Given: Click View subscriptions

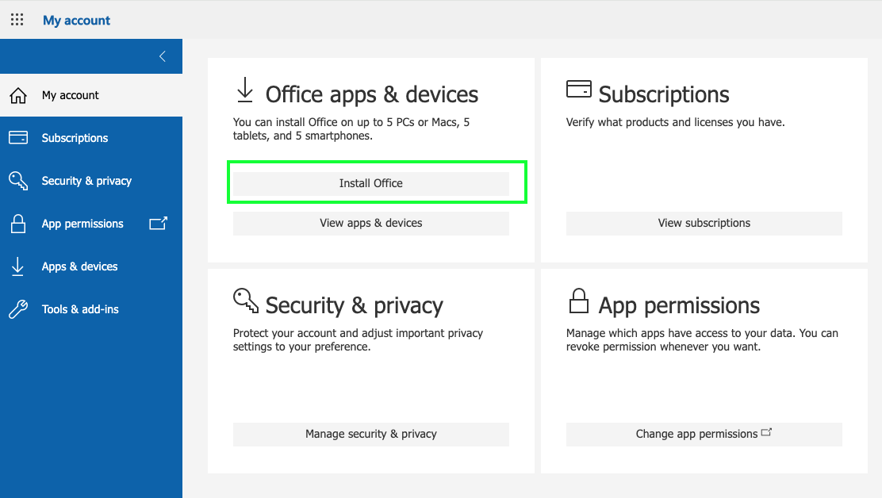Looking at the screenshot, I should click(704, 223).
